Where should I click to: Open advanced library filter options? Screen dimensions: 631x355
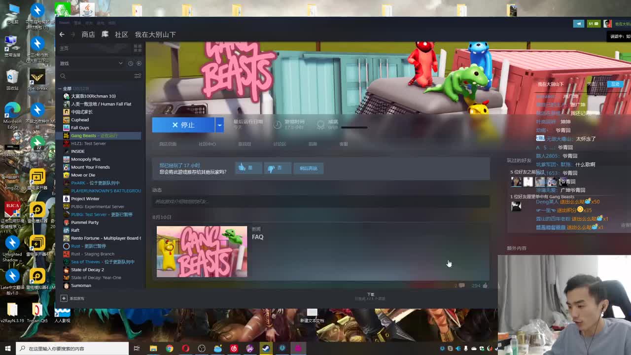coord(138,76)
